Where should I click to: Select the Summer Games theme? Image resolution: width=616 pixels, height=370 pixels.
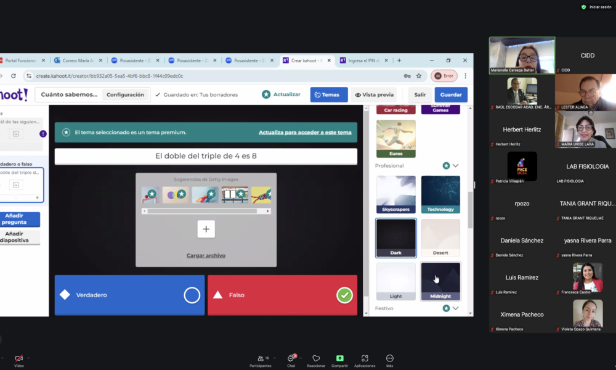coord(440,110)
